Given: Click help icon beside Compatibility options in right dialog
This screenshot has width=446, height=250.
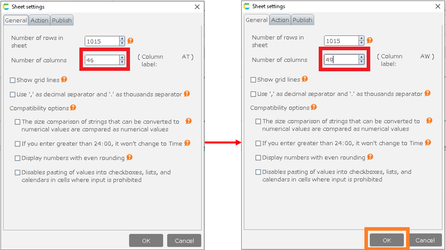Looking at the screenshot, I should [x=313, y=107].
